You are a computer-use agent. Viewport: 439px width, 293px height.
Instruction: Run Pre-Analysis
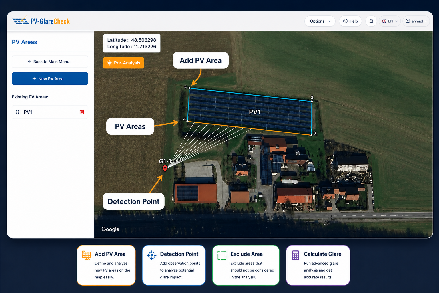123,63
